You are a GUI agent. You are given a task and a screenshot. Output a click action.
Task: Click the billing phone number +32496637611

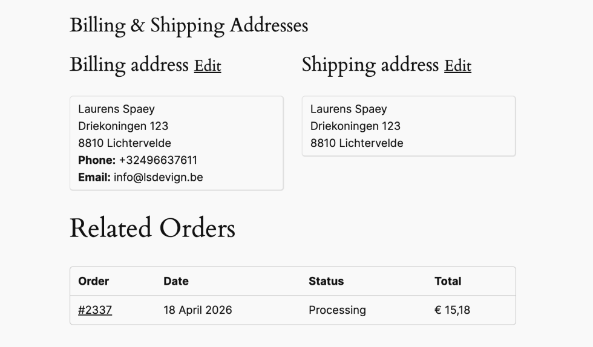pos(158,160)
